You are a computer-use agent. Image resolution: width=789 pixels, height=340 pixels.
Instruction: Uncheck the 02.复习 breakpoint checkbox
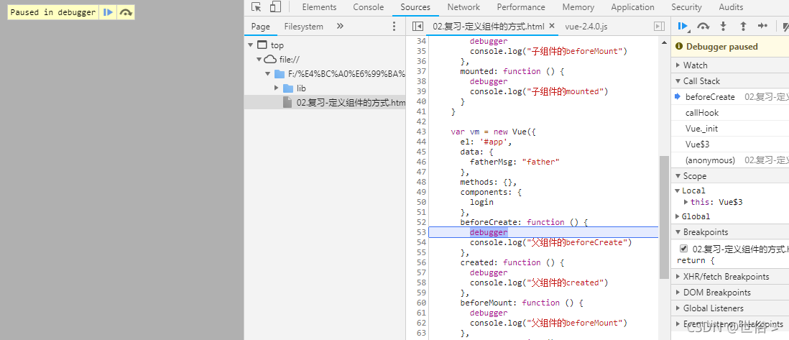click(x=683, y=248)
